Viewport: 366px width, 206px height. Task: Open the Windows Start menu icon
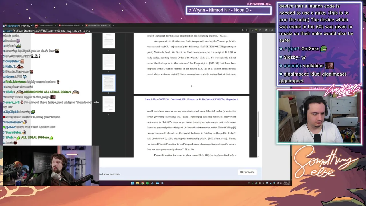[x=132, y=183]
